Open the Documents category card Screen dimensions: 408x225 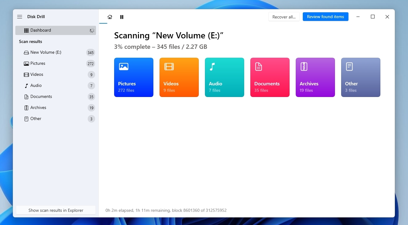[x=270, y=77]
